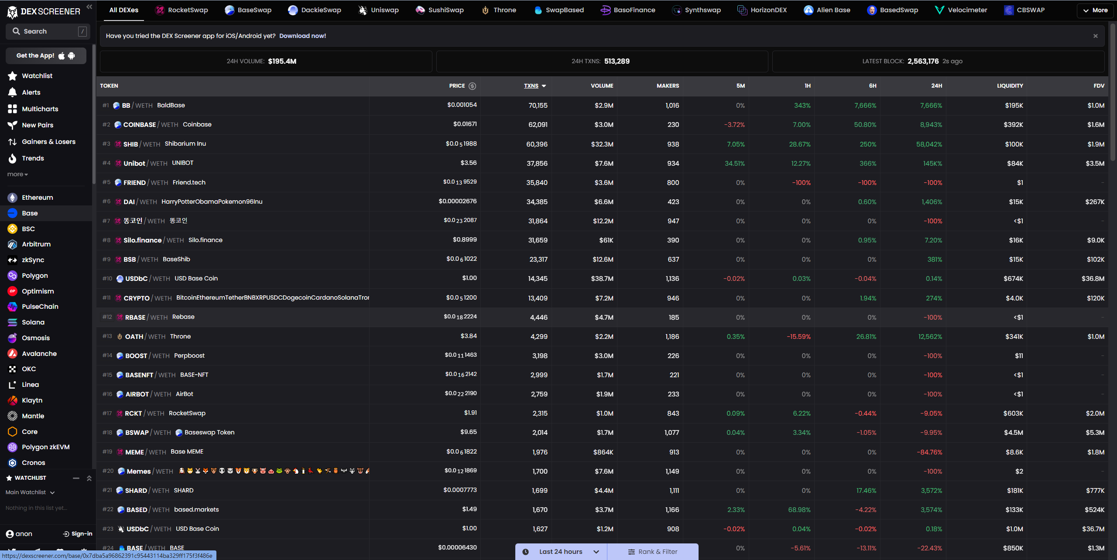Open the Last 24 hours dropdown
The height and width of the screenshot is (560, 1117).
point(561,552)
